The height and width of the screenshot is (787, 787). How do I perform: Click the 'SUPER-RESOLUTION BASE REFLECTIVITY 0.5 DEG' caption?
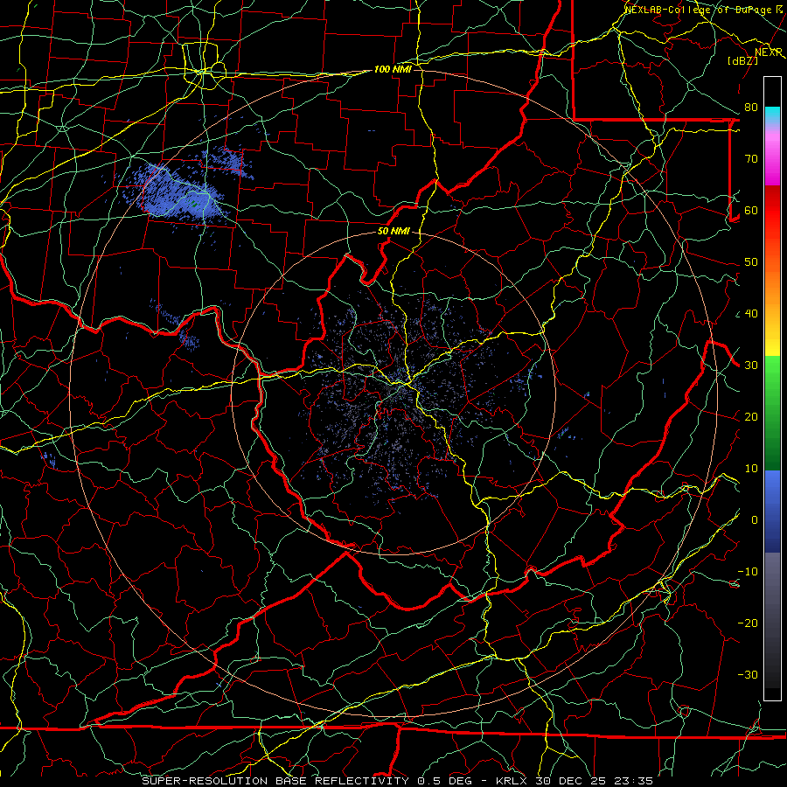coord(307,781)
